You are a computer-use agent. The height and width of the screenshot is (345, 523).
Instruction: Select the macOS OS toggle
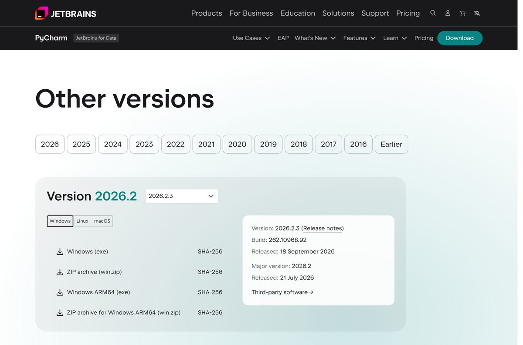[x=102, y=221]
